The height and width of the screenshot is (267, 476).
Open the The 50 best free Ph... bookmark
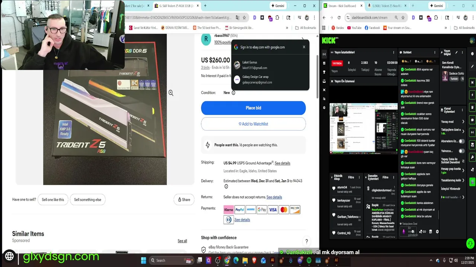click(207, 28)
